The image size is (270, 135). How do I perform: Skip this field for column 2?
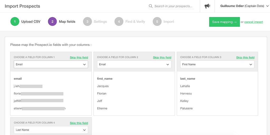click(162, 57)
